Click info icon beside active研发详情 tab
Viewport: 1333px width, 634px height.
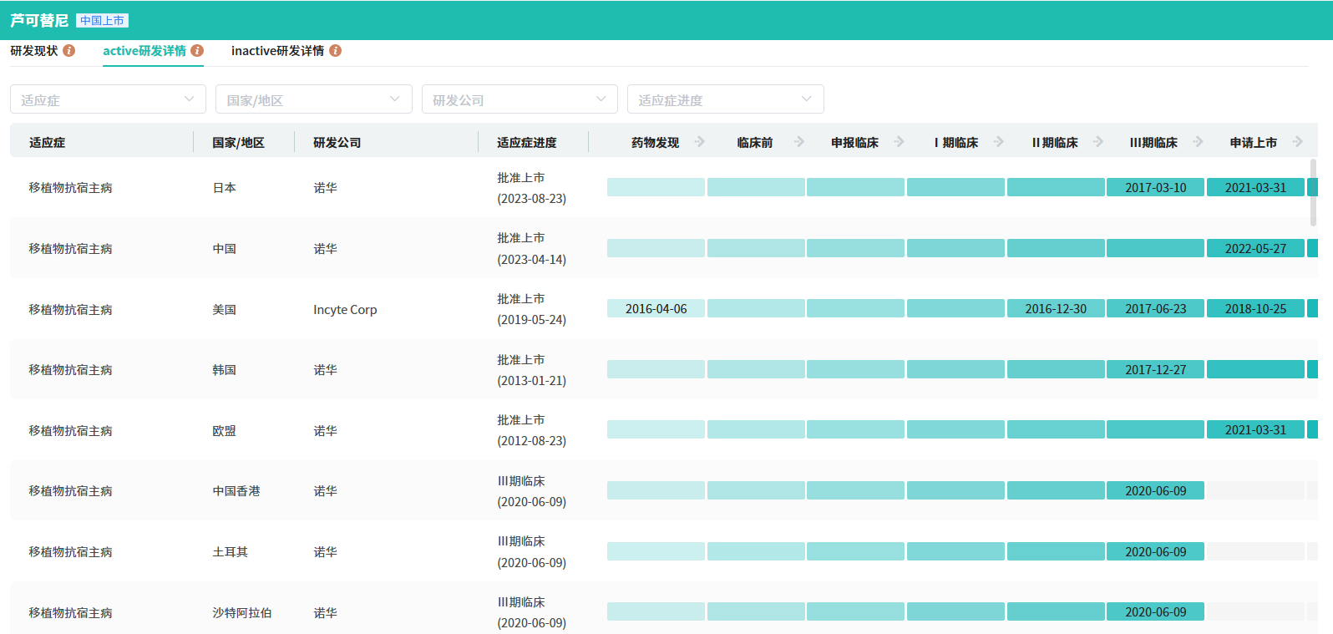pos(197,51)
